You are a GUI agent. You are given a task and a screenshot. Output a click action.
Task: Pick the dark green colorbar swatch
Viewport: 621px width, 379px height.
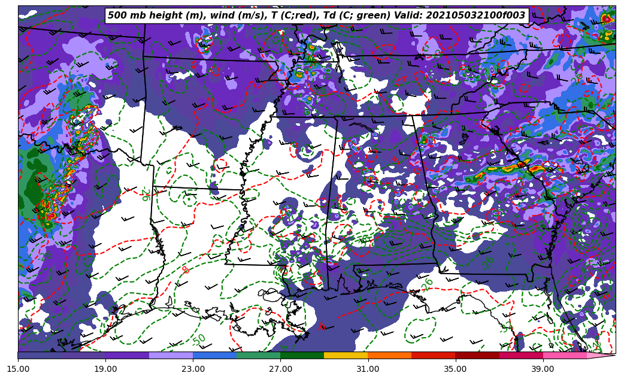[302, 356]
